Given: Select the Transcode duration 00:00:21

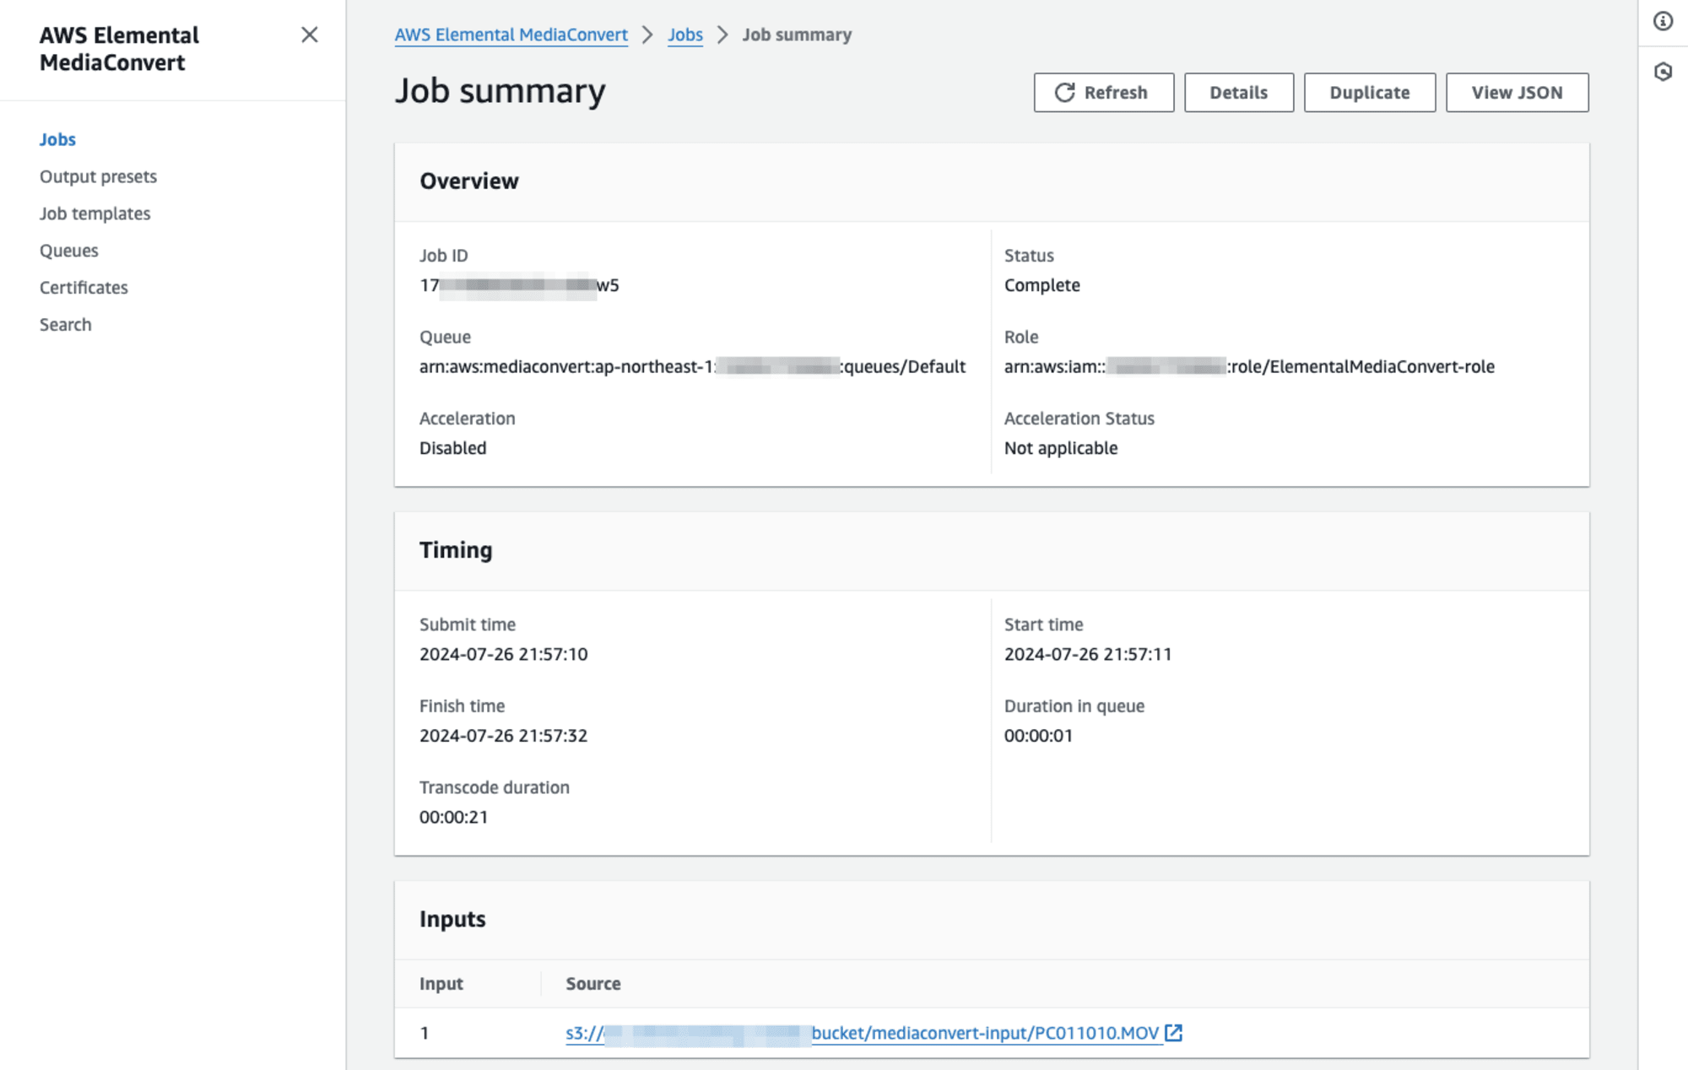Looking at the screenshot, I should tap(453, 817).
